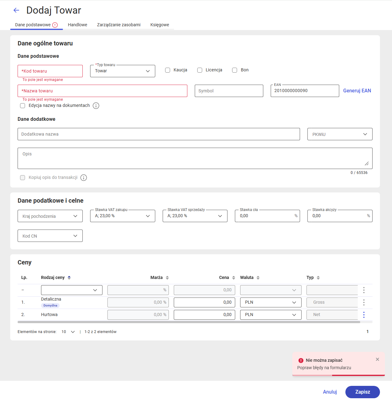Click the back arrow next to Dodaj Towar
This screenshot has height=401, width=392.
click(16, 10)
